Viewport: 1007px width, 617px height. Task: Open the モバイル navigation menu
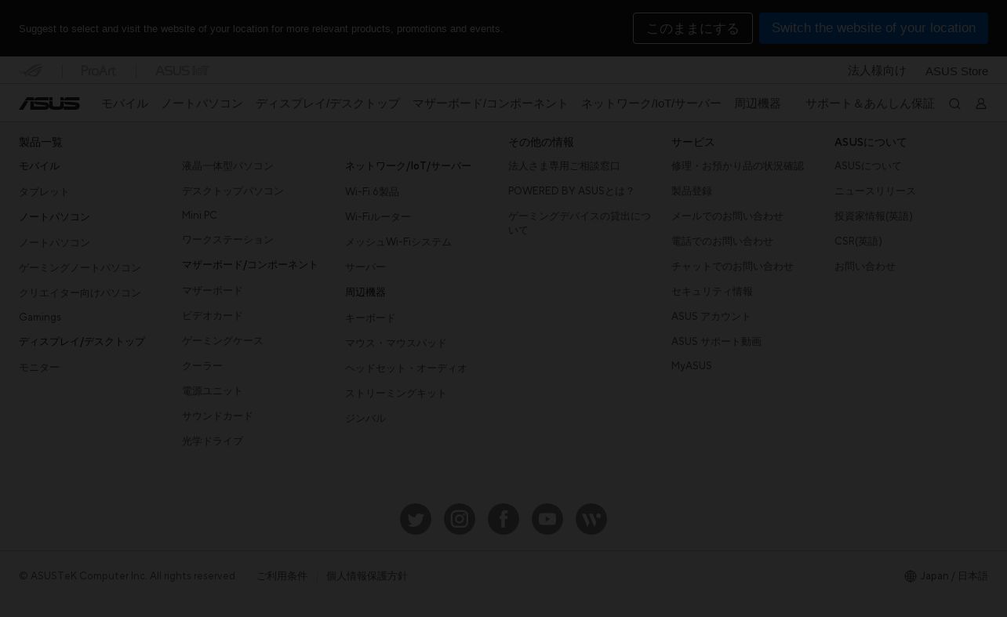point(125,103)
